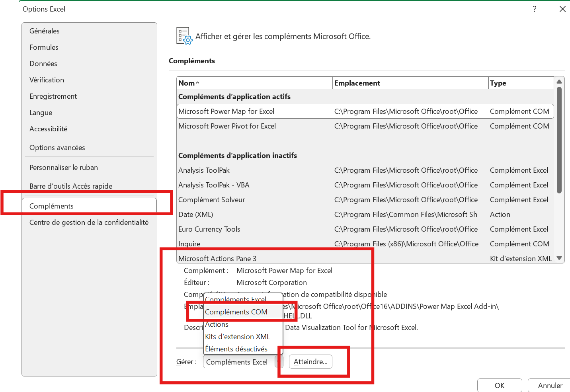Click the Atteindre... button
The height and width of the screenshot is (392, 570).
(x=310, y=362)
